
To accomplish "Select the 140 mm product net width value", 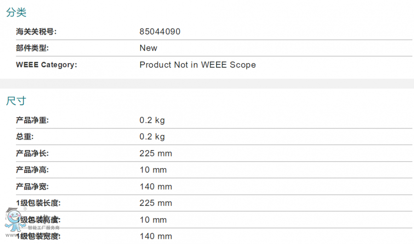I will (155, 186).
